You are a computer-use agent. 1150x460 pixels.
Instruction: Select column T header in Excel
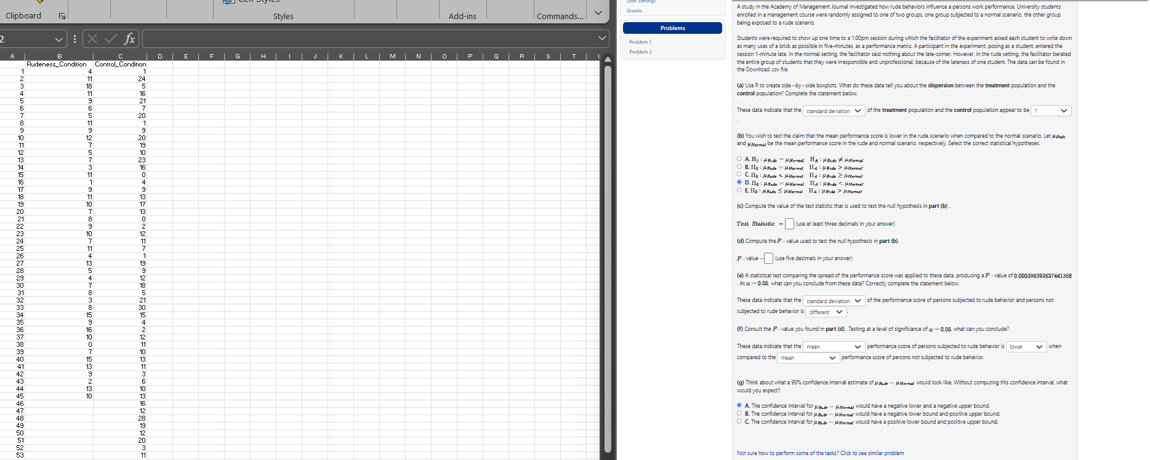coord(573,56)
